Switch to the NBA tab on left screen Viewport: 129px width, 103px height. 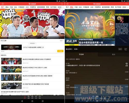[15, 7]
